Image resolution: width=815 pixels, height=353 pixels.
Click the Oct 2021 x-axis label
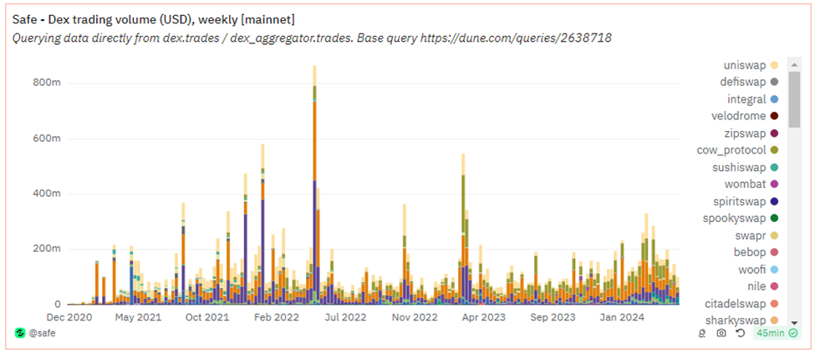(206, 316)
